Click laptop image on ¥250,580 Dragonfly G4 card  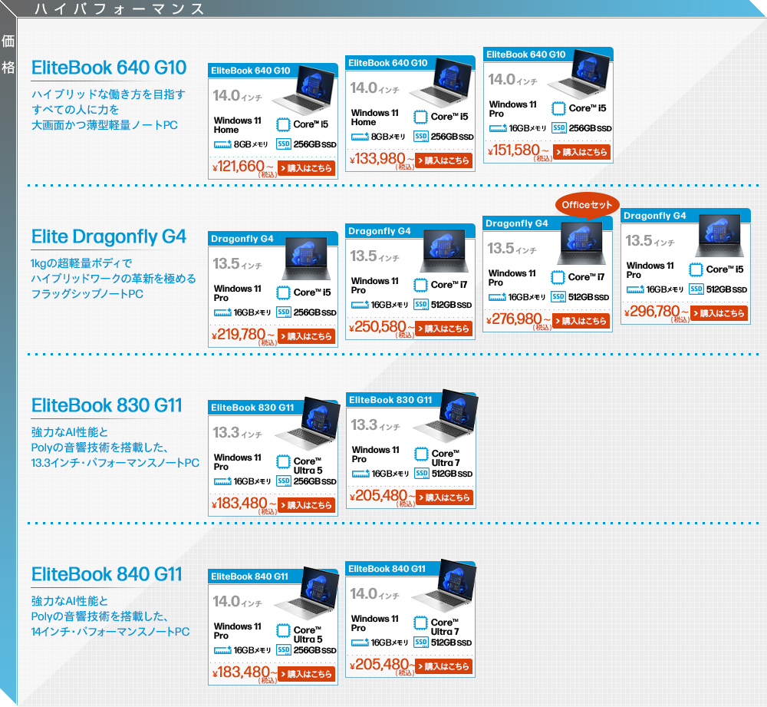(444, 250)
